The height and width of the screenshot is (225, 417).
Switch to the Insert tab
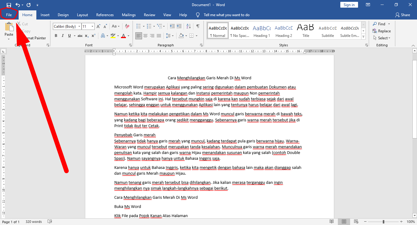[45, 15]
